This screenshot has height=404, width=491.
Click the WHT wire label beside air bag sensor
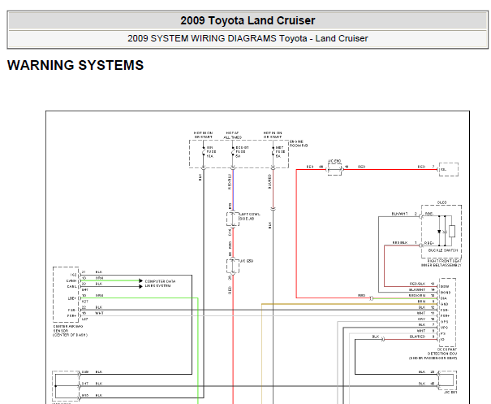click(x=99, y=313)
